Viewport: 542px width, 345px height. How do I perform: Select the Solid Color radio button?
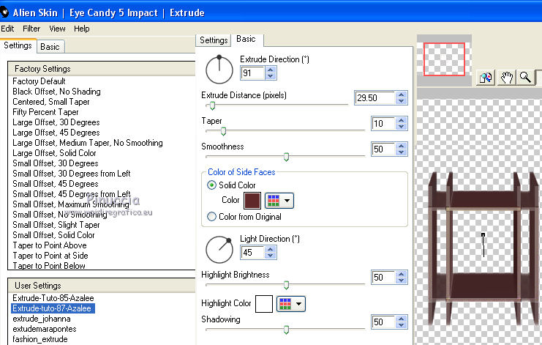click(211, 185)
